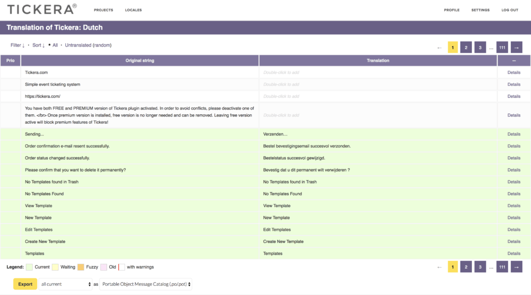Select original string 'Create New Template'
531x295 pixels.
pos(45,242)
